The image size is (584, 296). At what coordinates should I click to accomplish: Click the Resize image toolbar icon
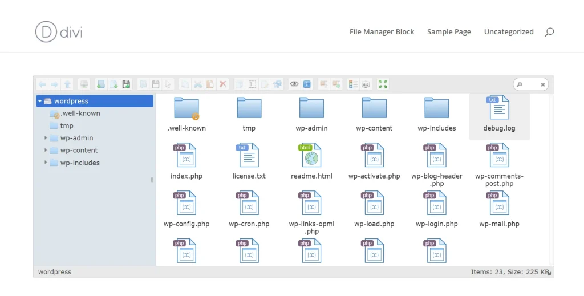point(278,84)
